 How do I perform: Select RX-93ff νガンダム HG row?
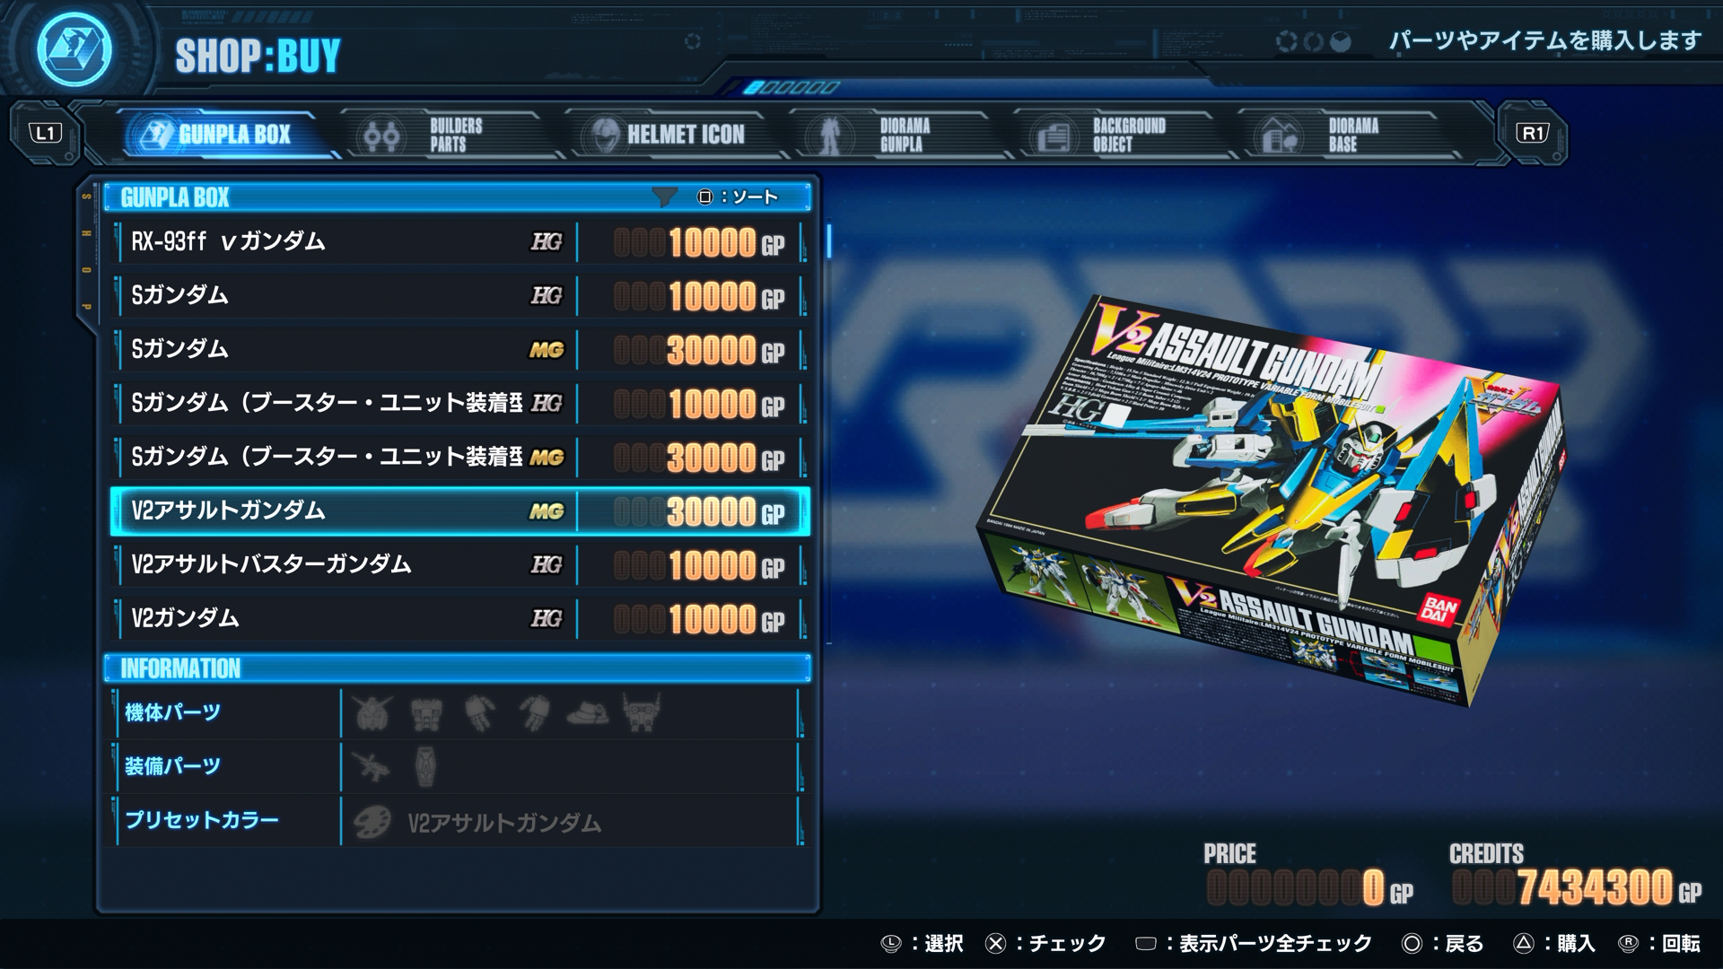[x=459, y=242]
